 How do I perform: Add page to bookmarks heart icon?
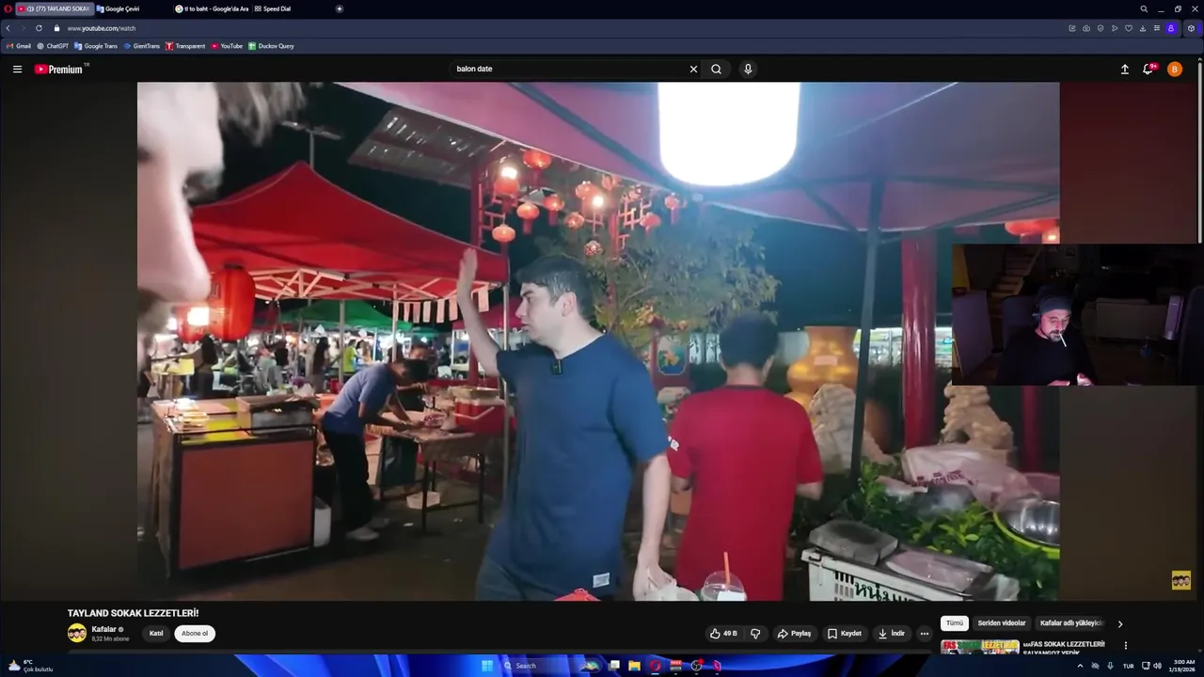click(1129, 28)
